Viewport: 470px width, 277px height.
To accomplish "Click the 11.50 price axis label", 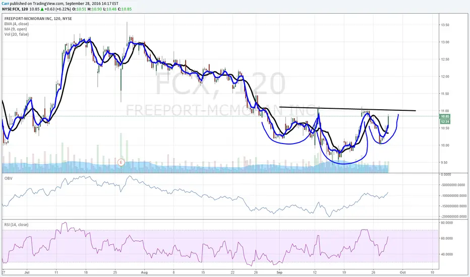I will [445, 94].
